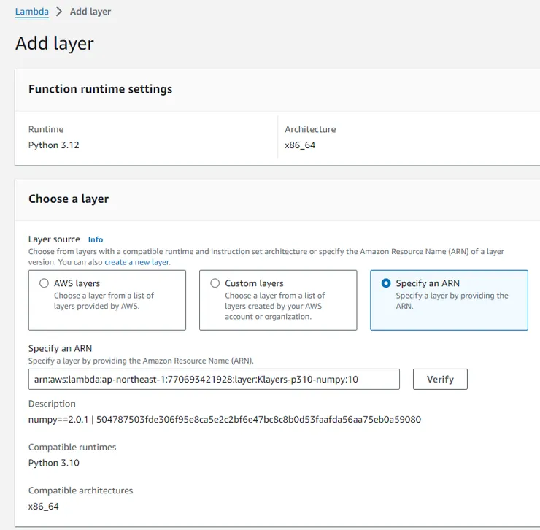Click into the ARN text input field
The height and width of the screenshot is (530, 540).
click(214, 380)
